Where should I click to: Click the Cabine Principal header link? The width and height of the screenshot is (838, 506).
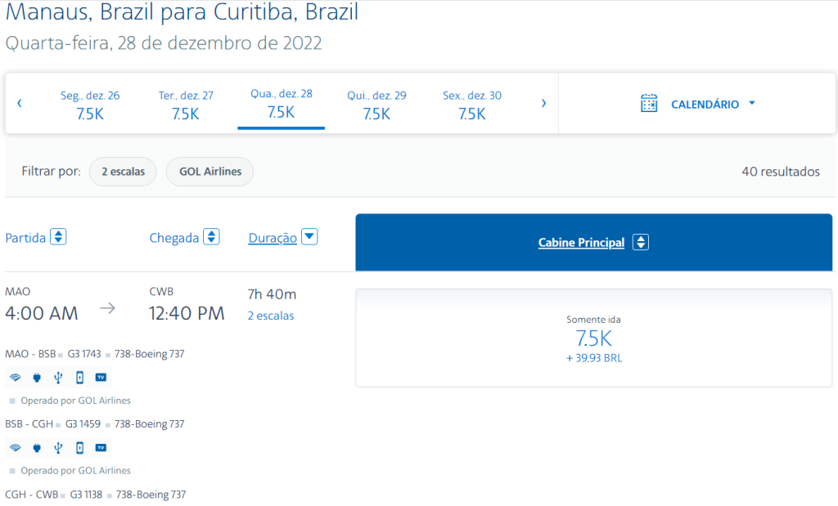(581, 242)
